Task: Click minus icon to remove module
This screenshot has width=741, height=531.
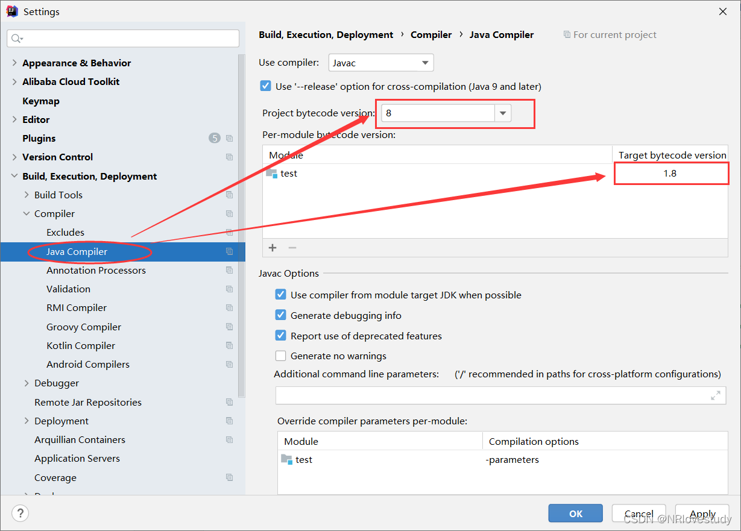Action: [x=292, y=248]
